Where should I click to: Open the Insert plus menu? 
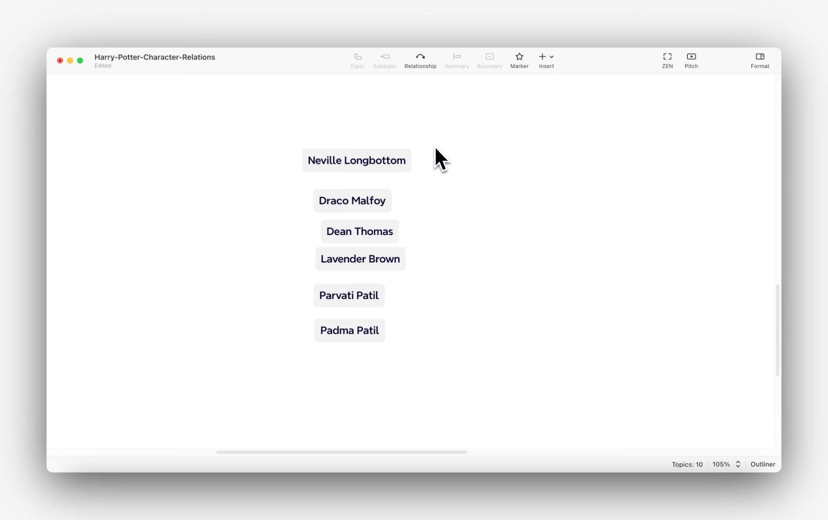click(546, 61)
